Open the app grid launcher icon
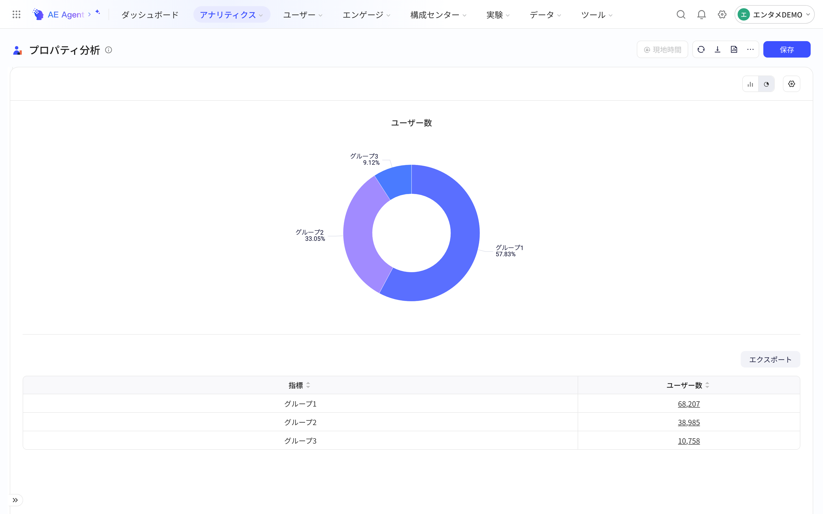823x514 pixels. [x=16, y=15]
